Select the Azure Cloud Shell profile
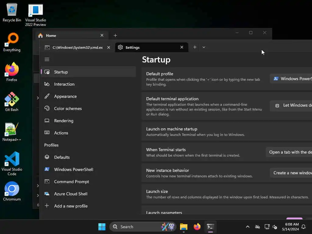 [88, 194]
